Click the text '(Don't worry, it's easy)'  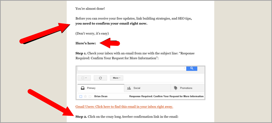tap(92, 33)
